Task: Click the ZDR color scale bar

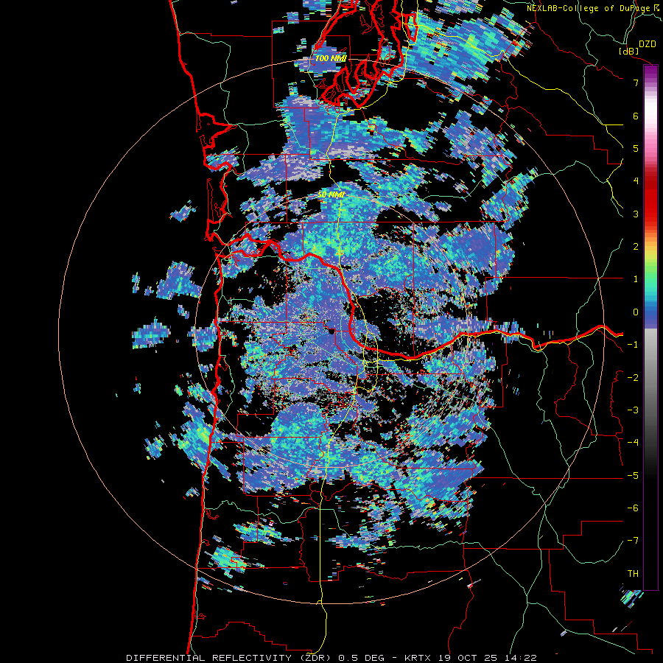Action: (x=650, y=327)
